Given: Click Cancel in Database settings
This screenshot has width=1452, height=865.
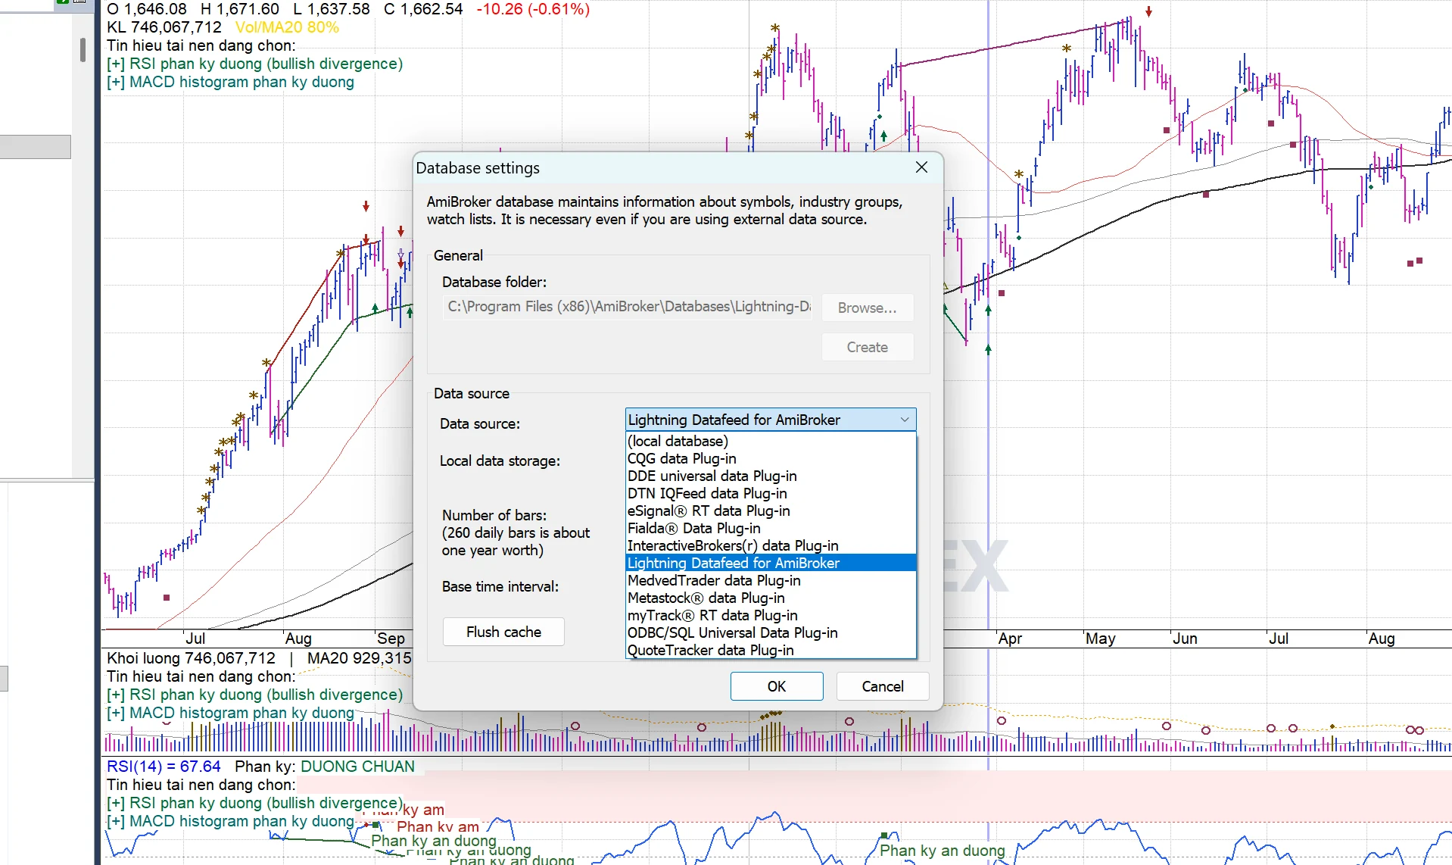Looking at the screenshot, I should click(883, 686).
